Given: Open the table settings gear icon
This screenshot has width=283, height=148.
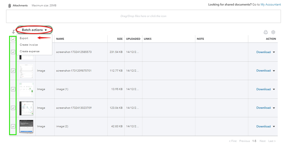Looking at the screenshot, I should [273, 32].
